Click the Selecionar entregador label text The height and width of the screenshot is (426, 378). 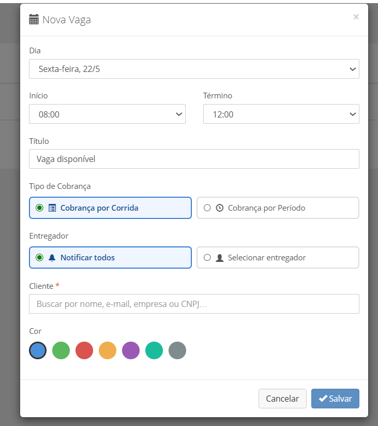[x=267, y=258]
